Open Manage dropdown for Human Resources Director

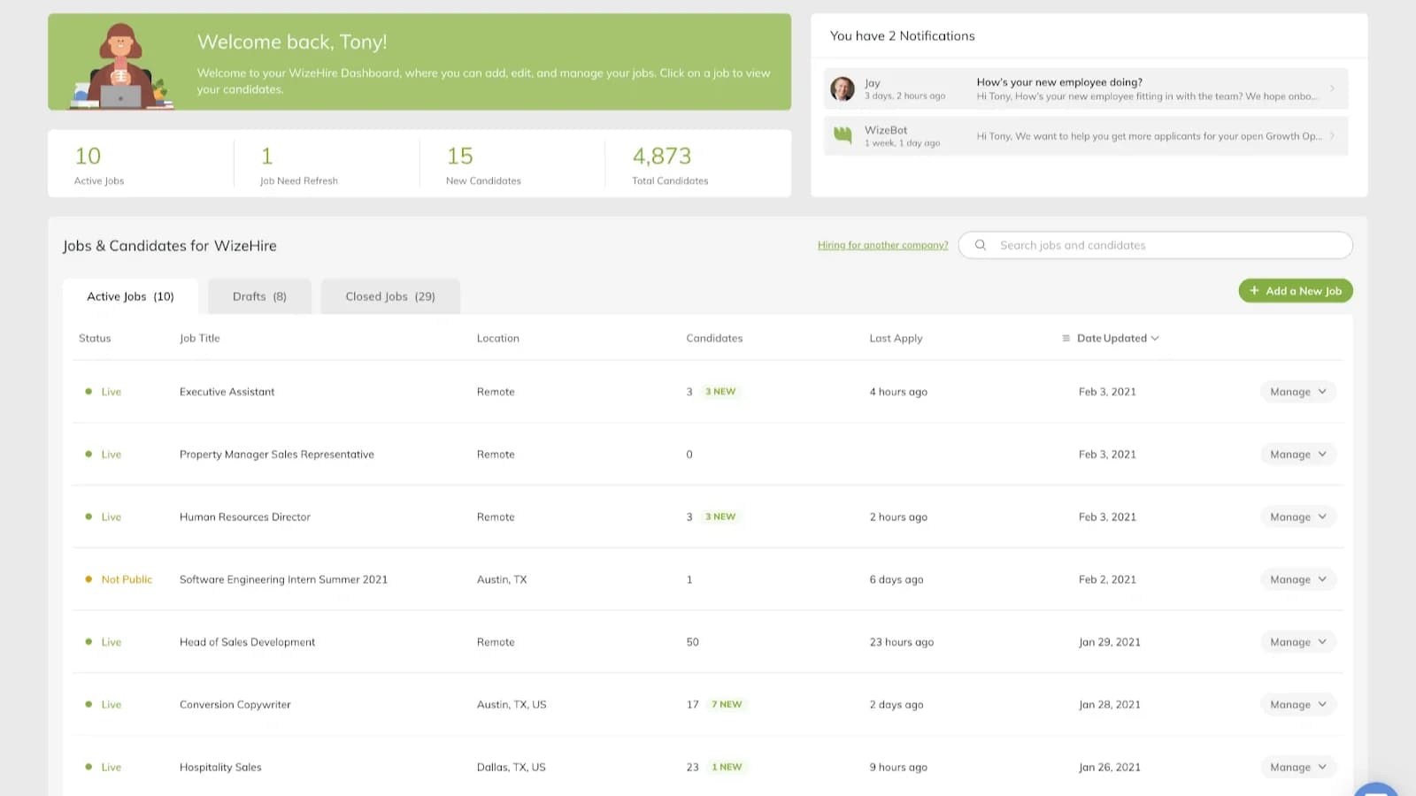[x=1297, y=517]
